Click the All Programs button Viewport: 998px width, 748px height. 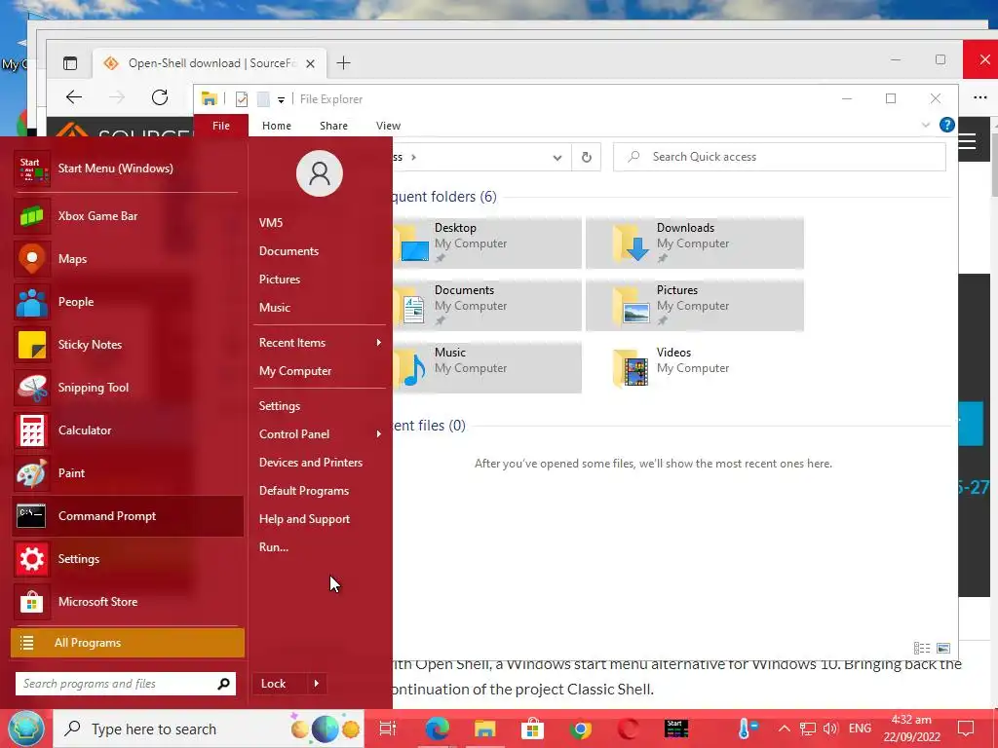(128, 643)
